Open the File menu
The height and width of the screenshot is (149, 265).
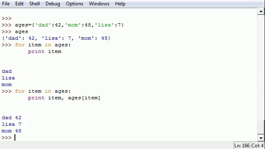click(6, 4)
